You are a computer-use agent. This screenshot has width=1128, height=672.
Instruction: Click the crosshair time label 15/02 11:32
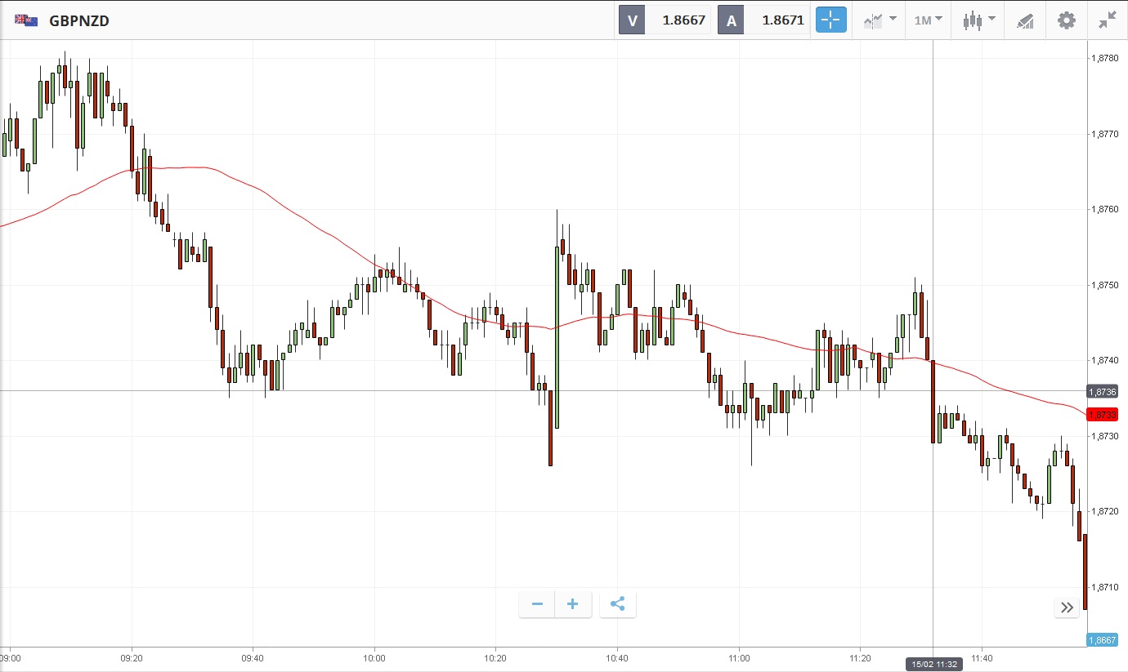point(933,664)
